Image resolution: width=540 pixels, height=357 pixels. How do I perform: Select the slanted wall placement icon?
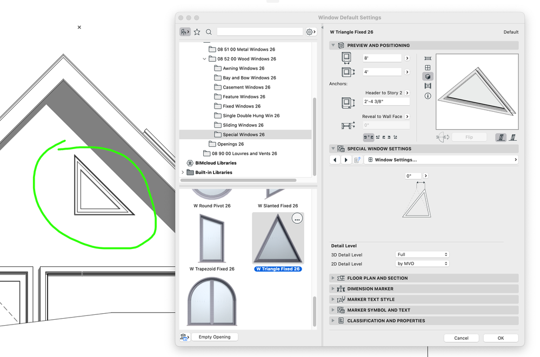click(x=513, y=137)
